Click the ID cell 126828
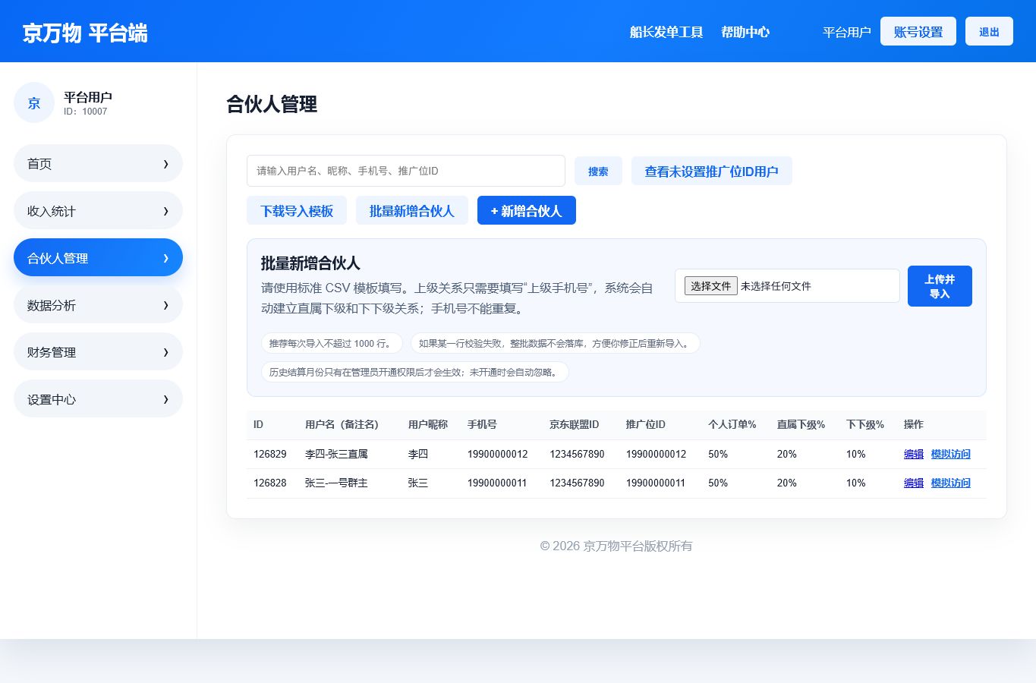The height and width of the screenshot is (683, 1036). point(270,483)
